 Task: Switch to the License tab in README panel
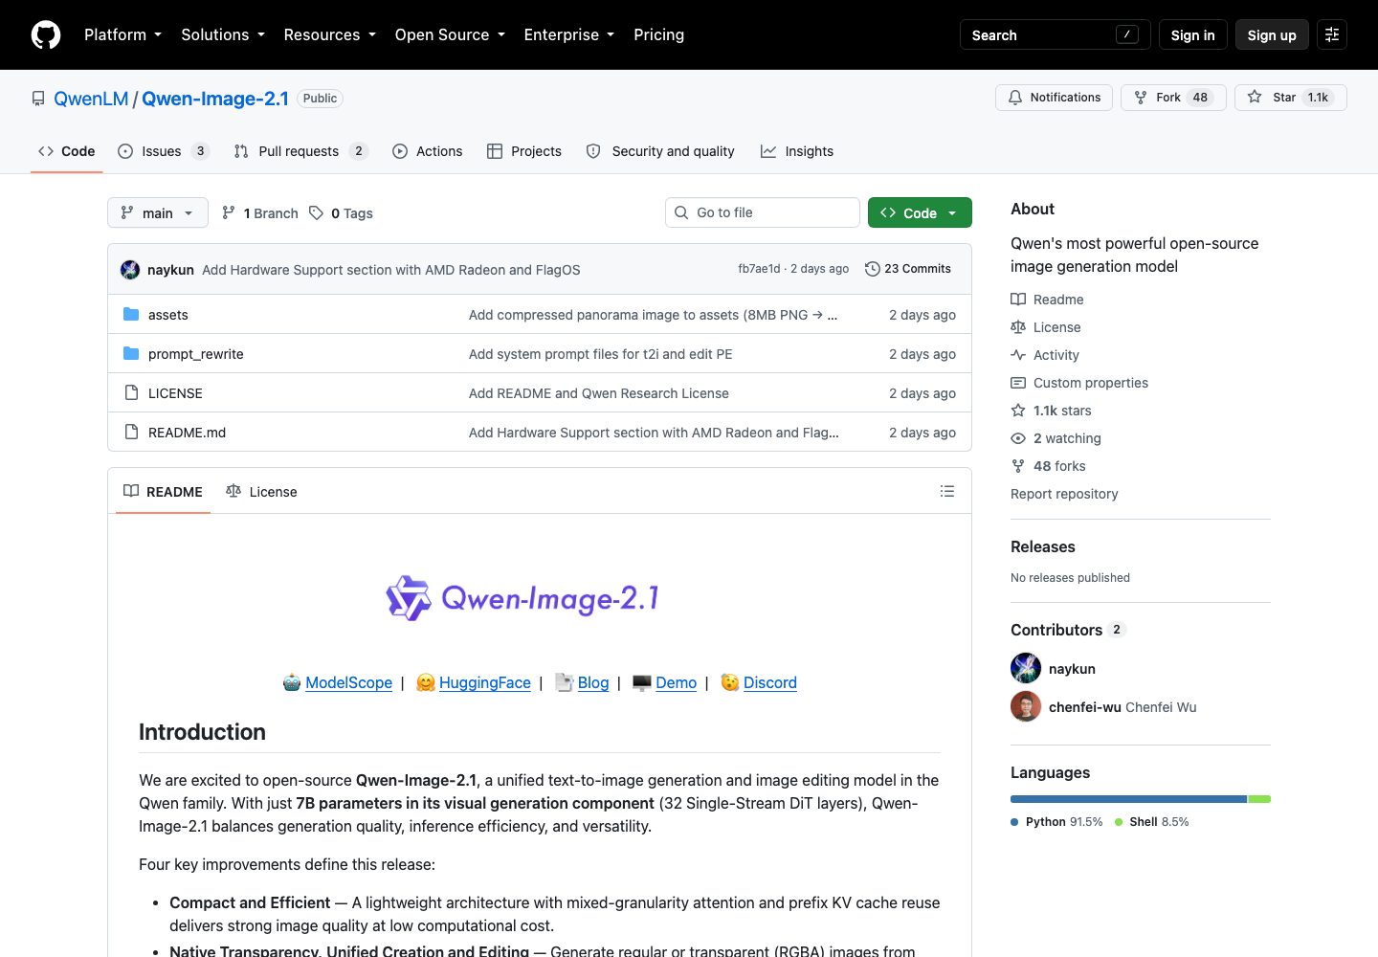coord(261,491)
